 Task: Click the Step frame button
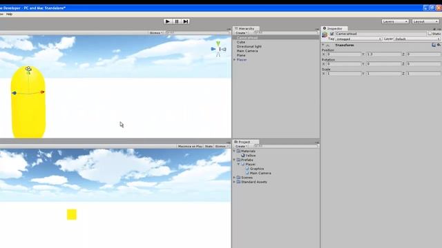click(x=186, y=21)
